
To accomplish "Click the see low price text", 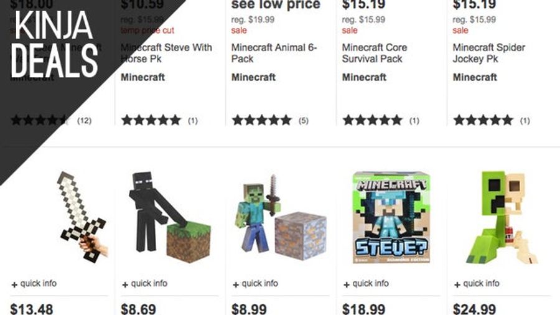I will [x=276, y=4].
